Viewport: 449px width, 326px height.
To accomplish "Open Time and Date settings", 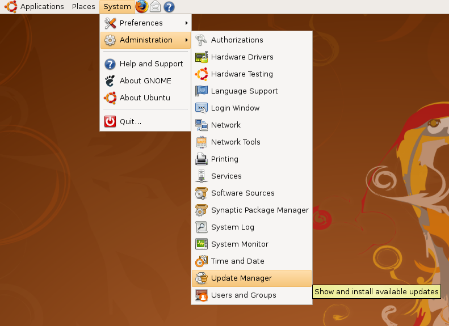I will [x=251, y=261].
